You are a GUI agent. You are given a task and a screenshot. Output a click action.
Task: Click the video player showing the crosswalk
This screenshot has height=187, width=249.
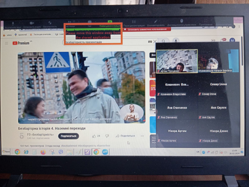point(82,87)
